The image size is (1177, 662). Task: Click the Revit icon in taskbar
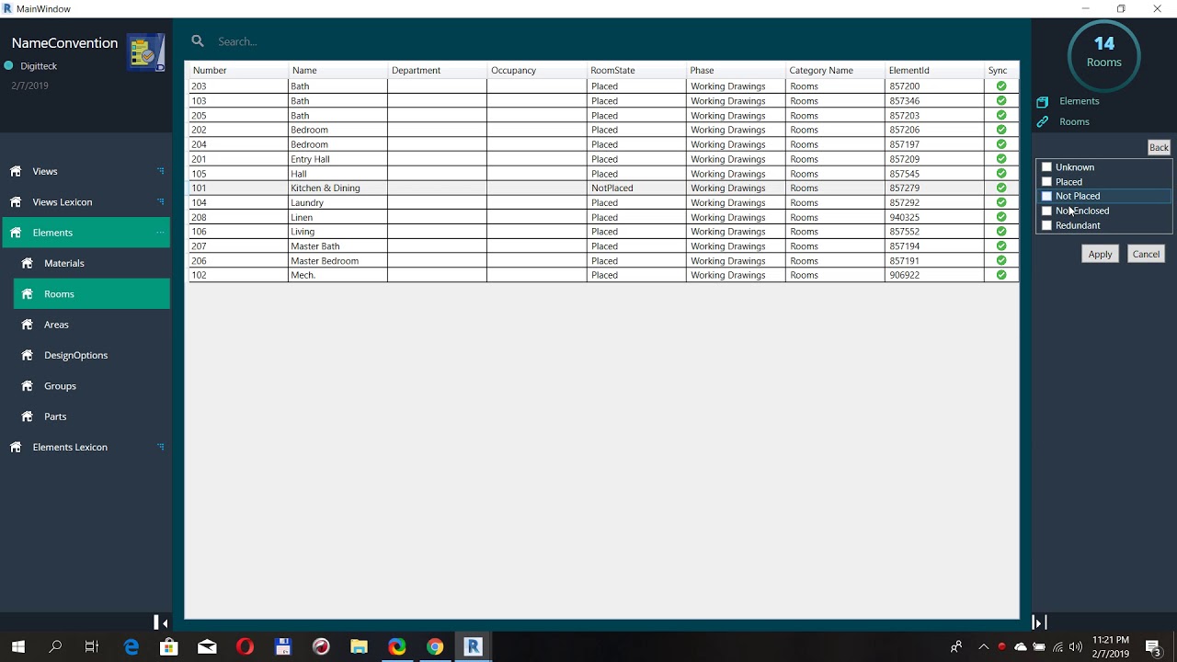[474, 647]
